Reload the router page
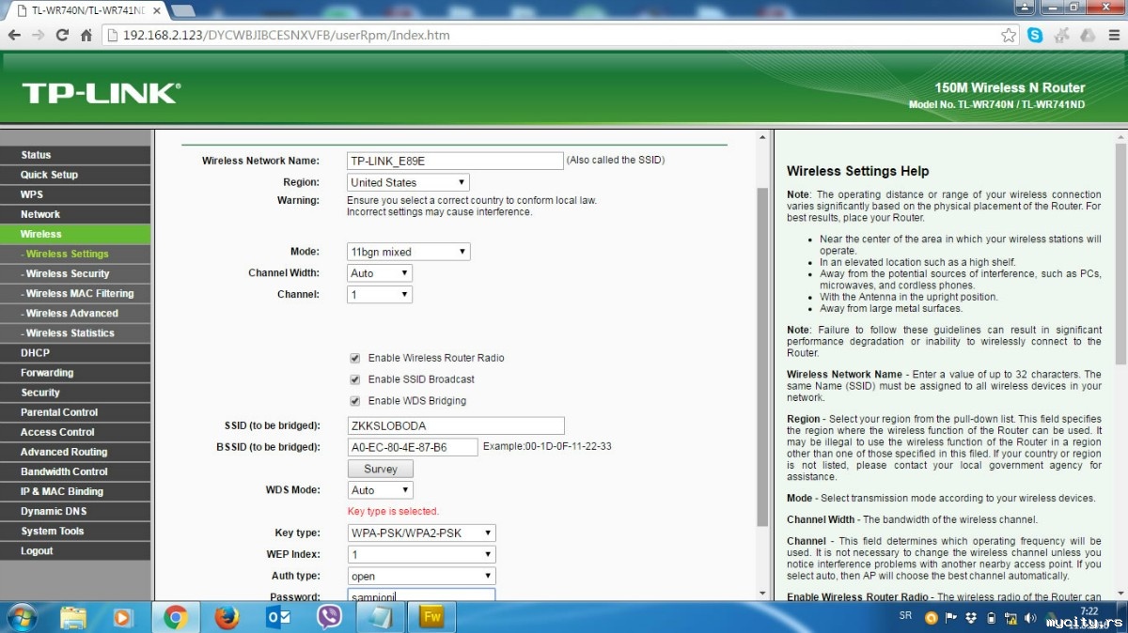 click(x=62, y=35)
